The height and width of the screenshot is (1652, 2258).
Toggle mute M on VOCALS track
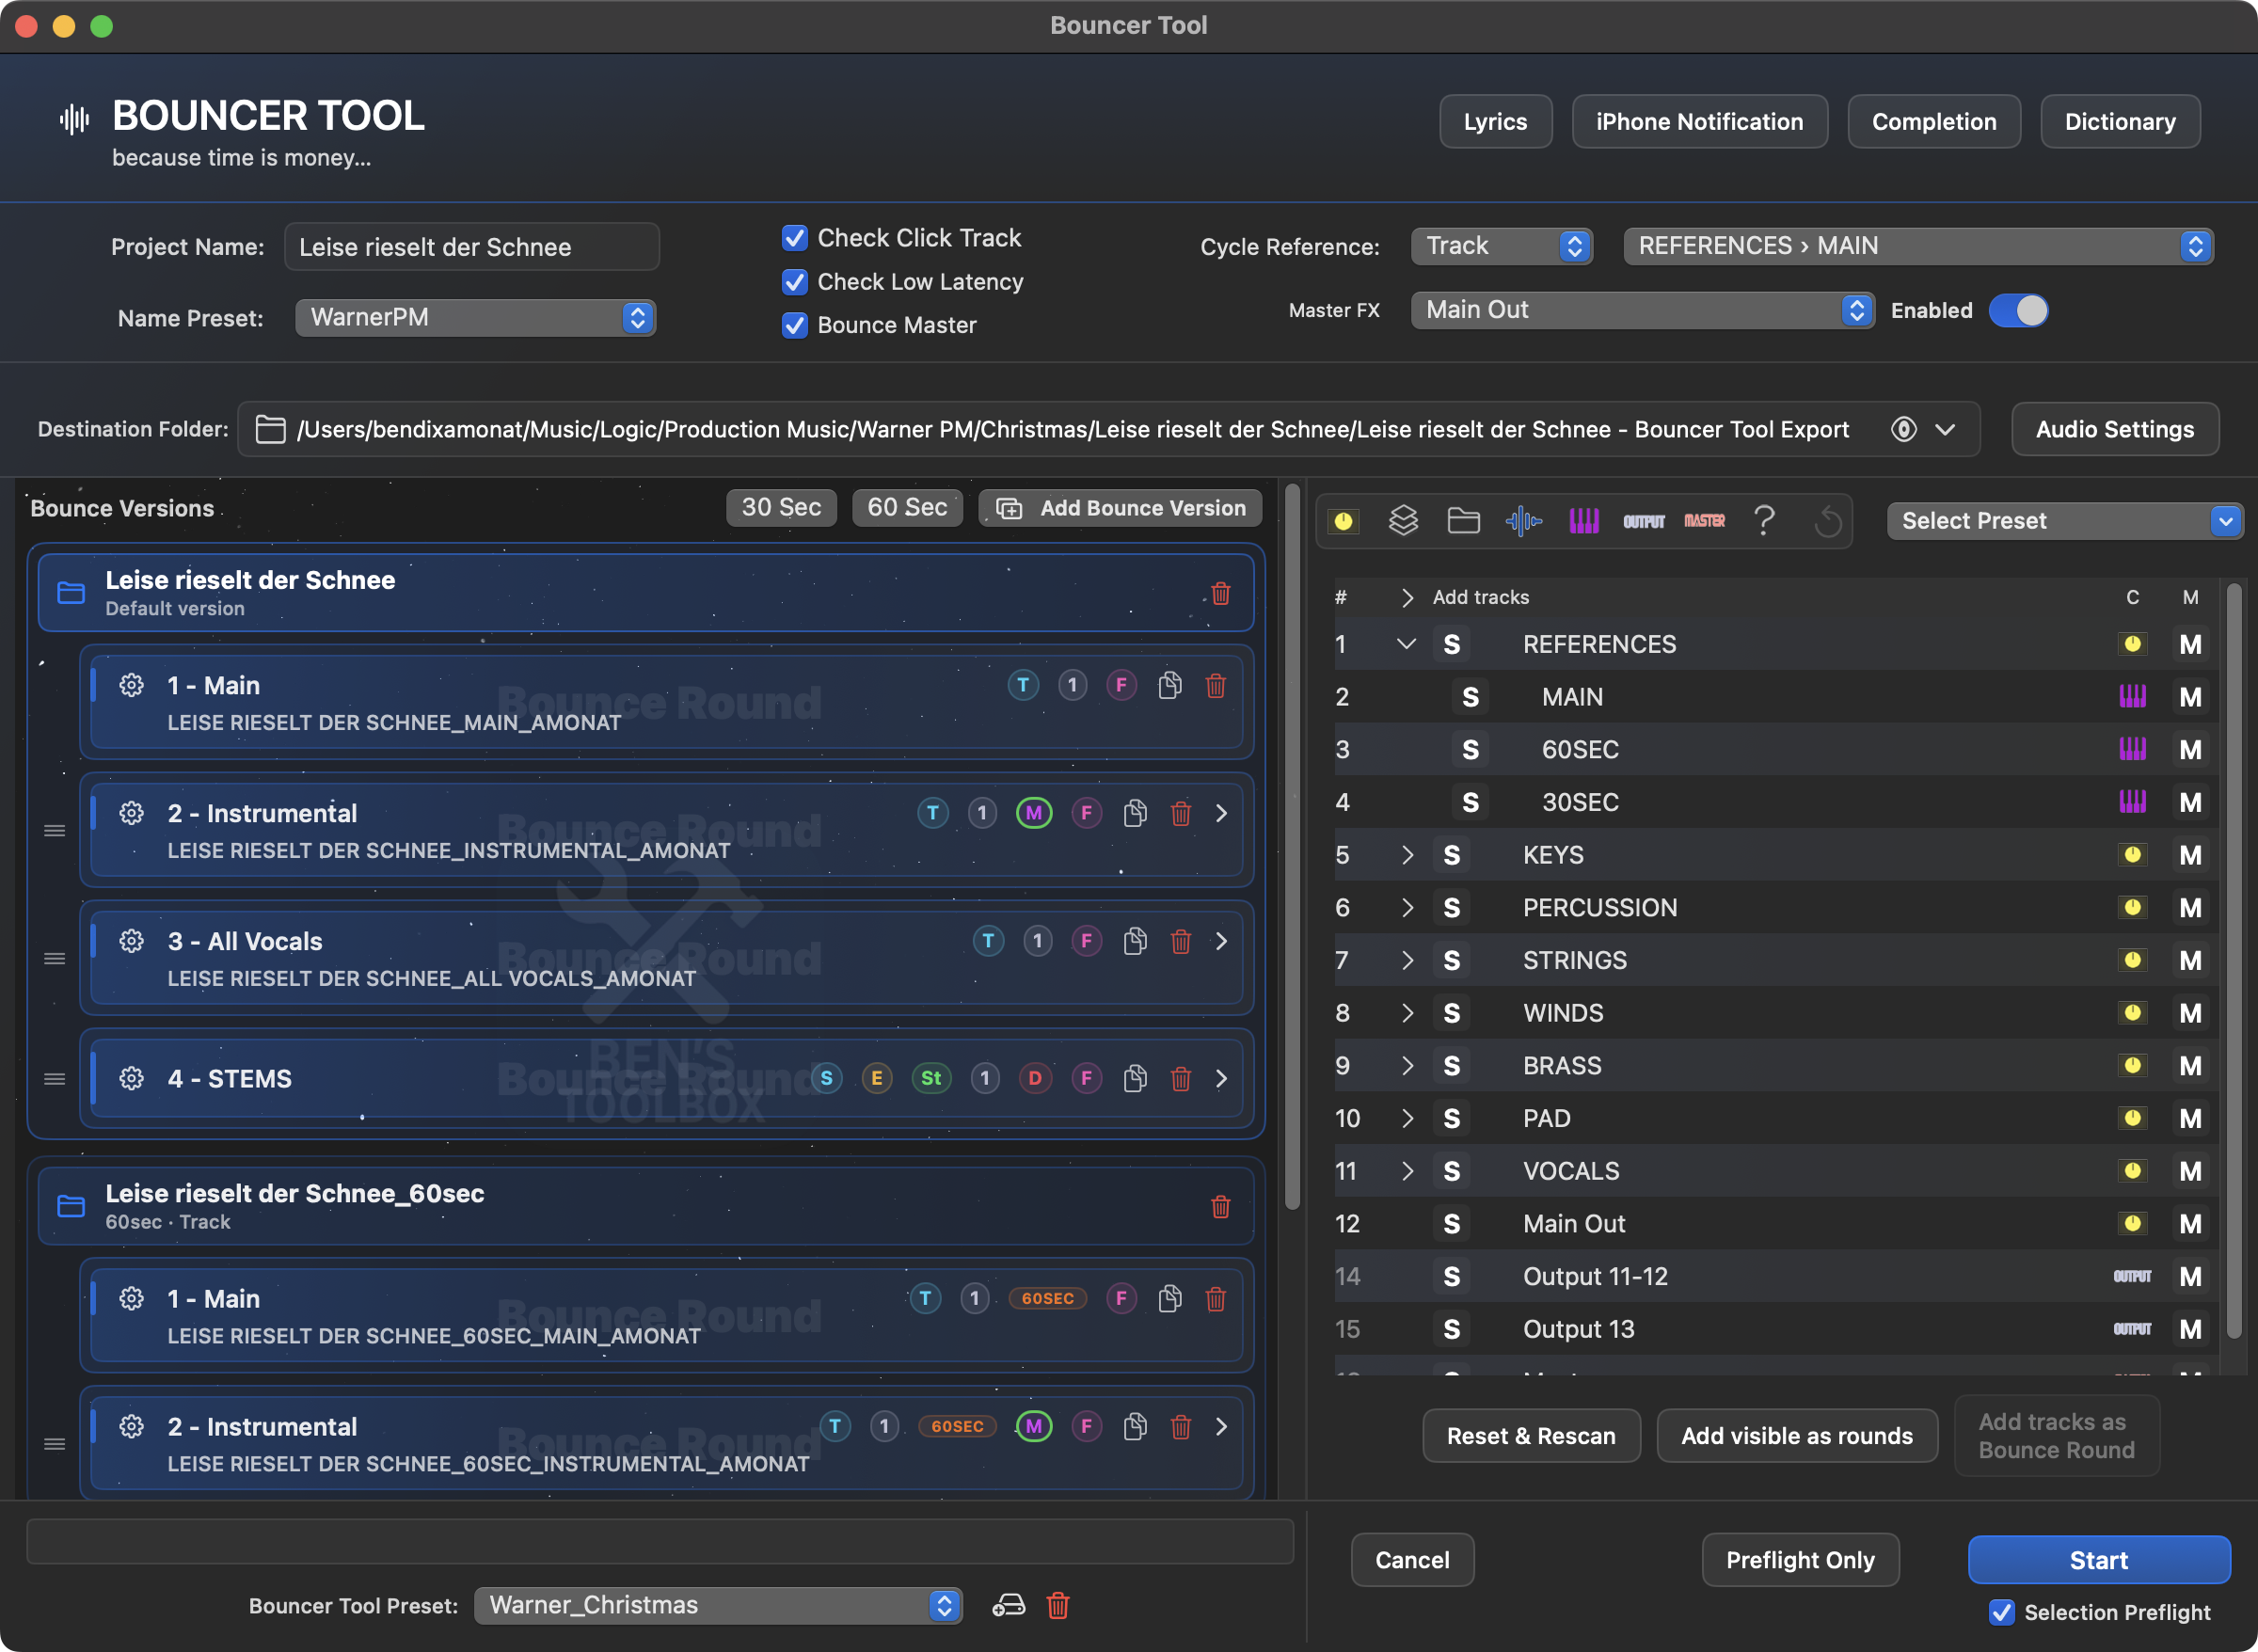(2190, 1171)
